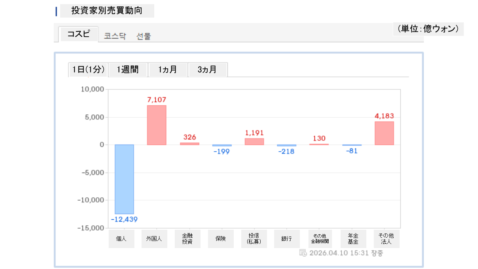Click the red 7,107 foreigner bar
The height and width of the screenshot is (269, 478).
coord(156,125)
